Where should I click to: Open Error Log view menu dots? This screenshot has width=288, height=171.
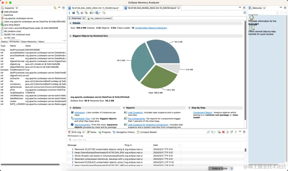point(236,132)
